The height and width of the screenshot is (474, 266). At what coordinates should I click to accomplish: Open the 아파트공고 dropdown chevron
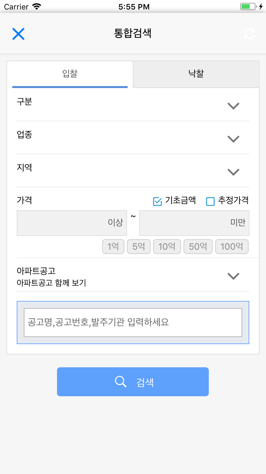pos(233,276)
